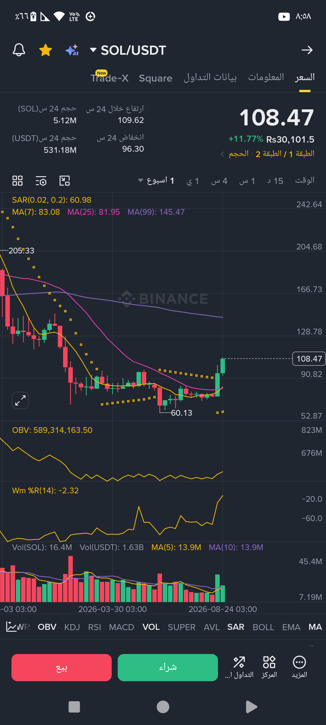Viewport: 326px width, 725px height.
Task: Tap the Wm %R(14): -2.32 label
Action: click(x=45, y=491)
